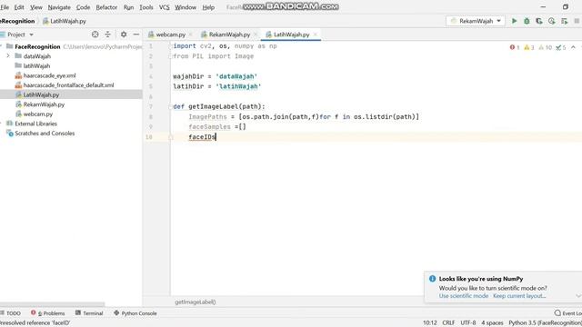
Task: Collapse the NumPy notification chevron
Action: [x=578, y=296]
